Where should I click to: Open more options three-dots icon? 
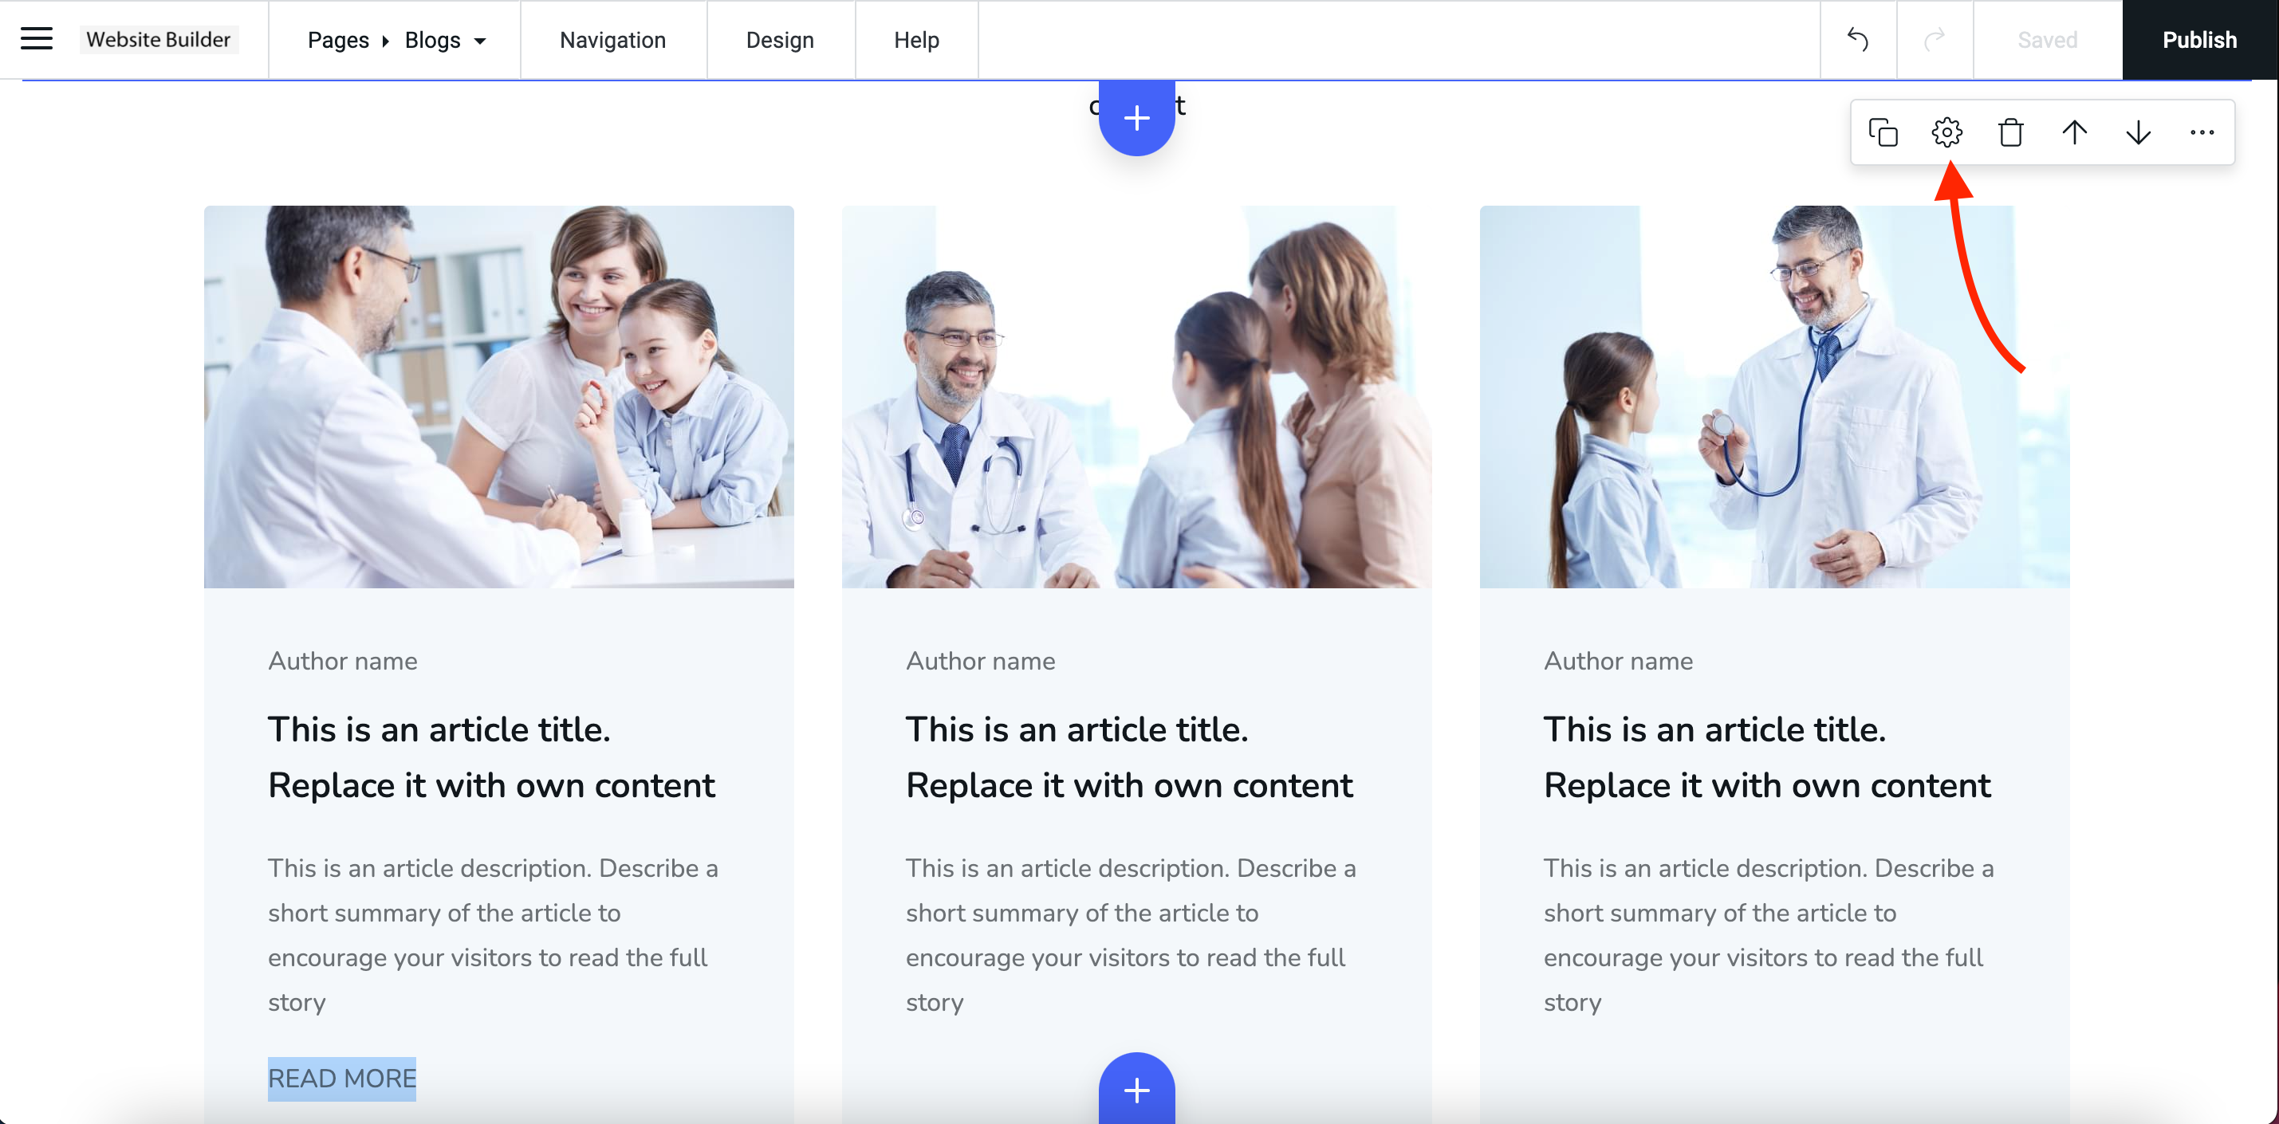[x=2201, y=132]
